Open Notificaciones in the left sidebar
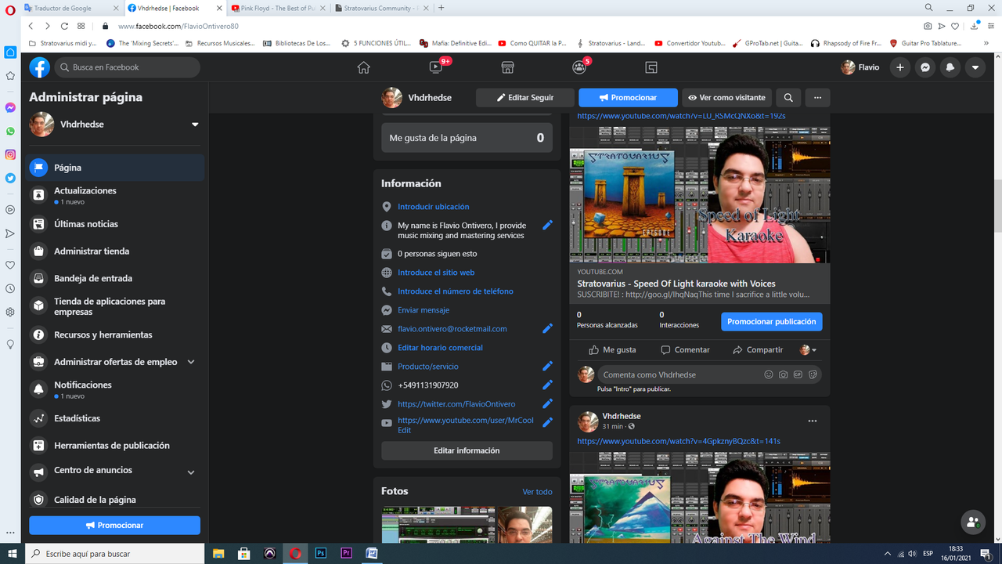This screenshot has width=1002, height=564. (x=117, y=389)
